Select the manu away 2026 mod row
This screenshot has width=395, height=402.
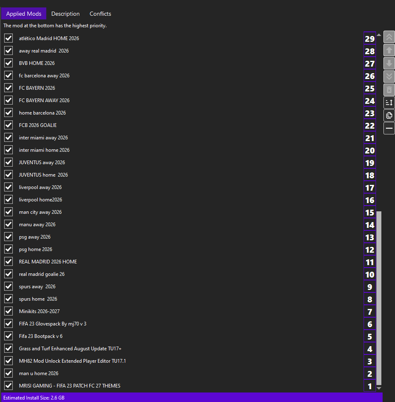click(189, 224)
